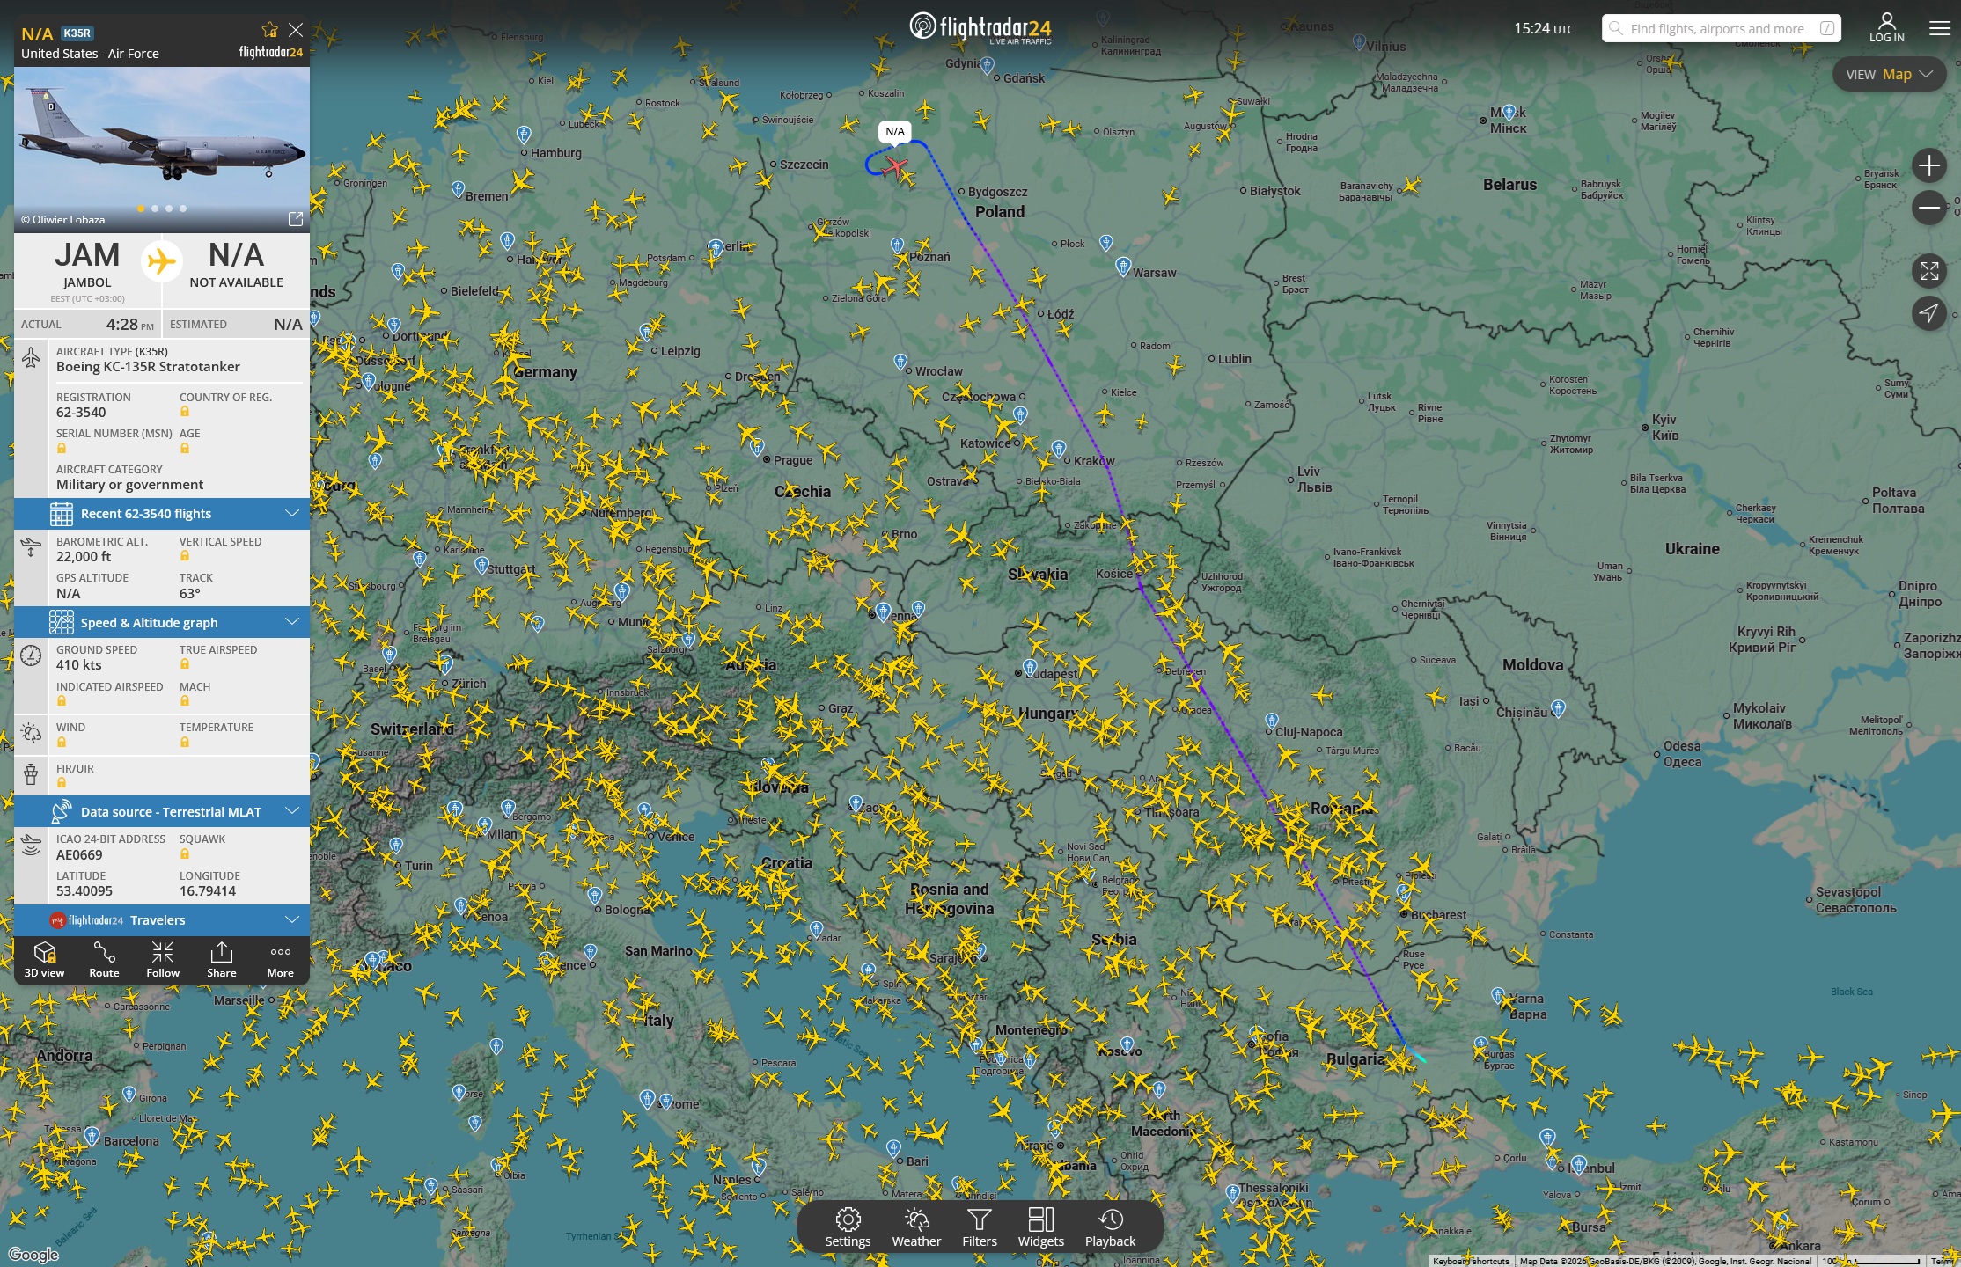Open Playback mode
1961x1267 pixels.
click(1110, 1227)
